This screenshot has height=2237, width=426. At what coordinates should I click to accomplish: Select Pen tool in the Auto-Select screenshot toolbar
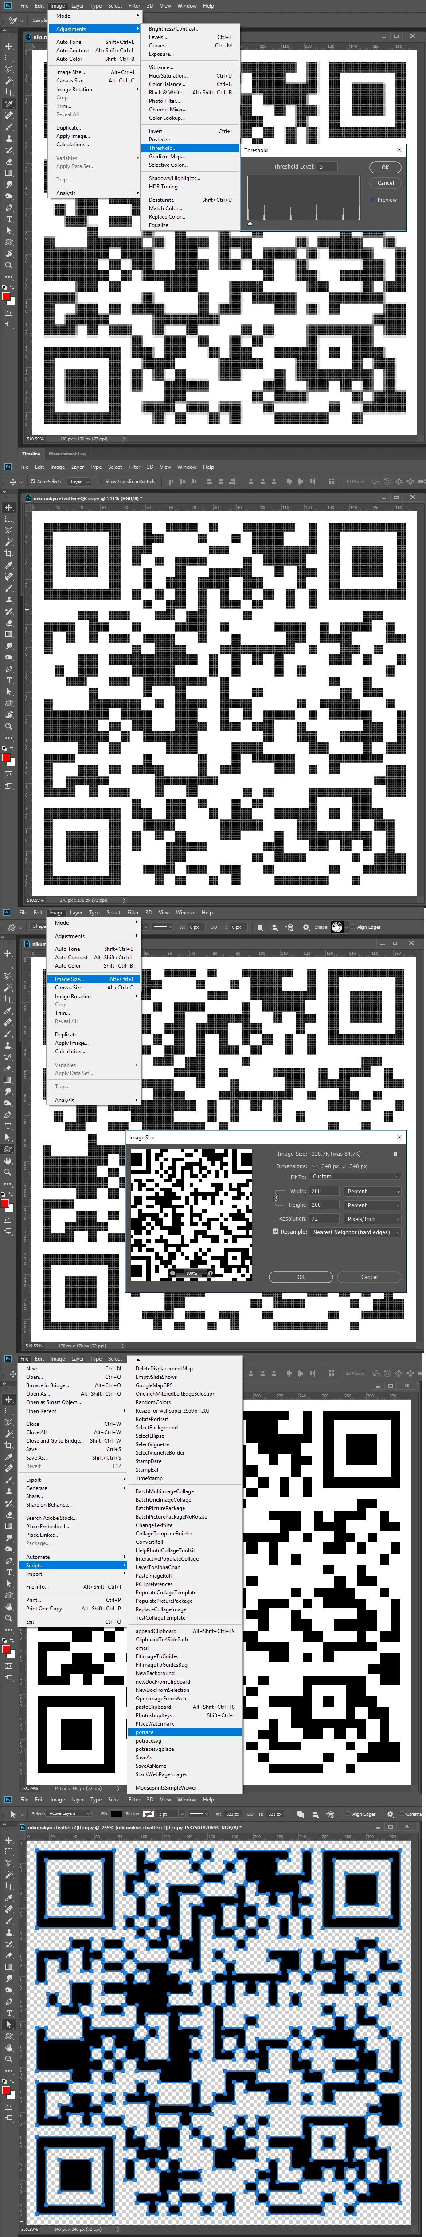click(x=10, y=669)
